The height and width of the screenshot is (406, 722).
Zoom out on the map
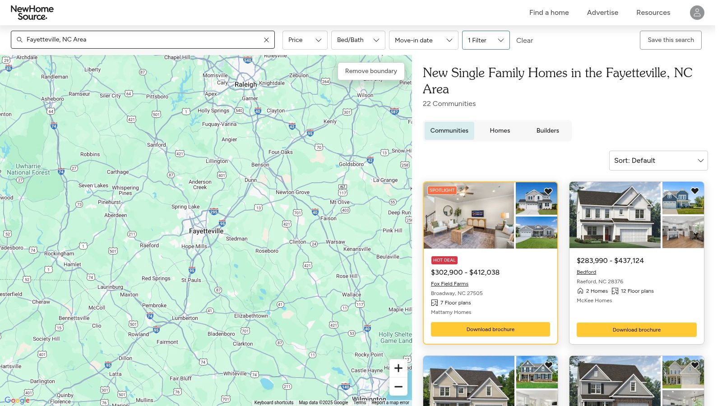pyautogui.click(x=398, y=387)
